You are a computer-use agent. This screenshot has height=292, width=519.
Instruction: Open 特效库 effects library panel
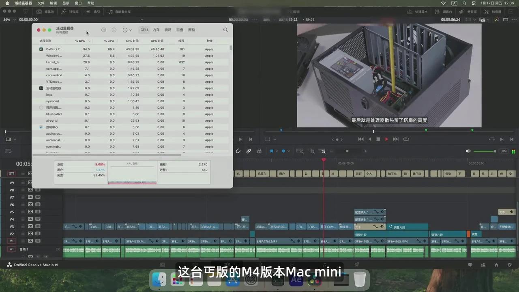(70, 12)
